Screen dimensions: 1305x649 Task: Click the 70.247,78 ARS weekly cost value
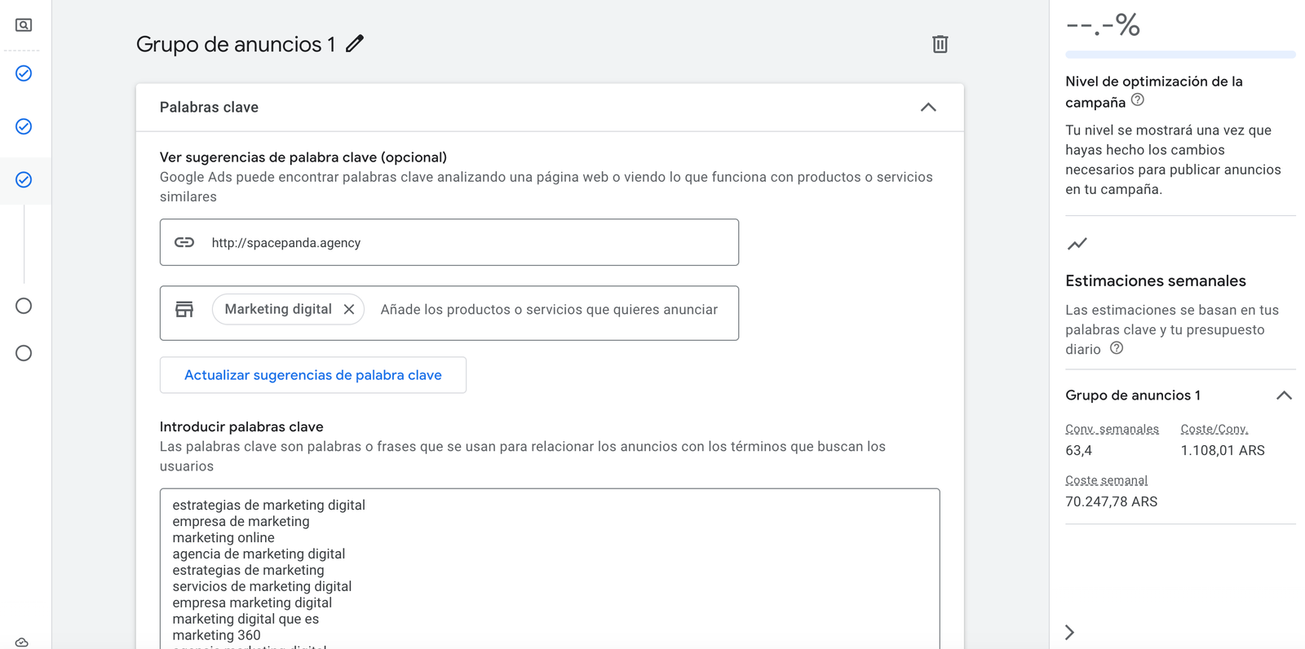pyautogui.click(x=1111, y=501)
